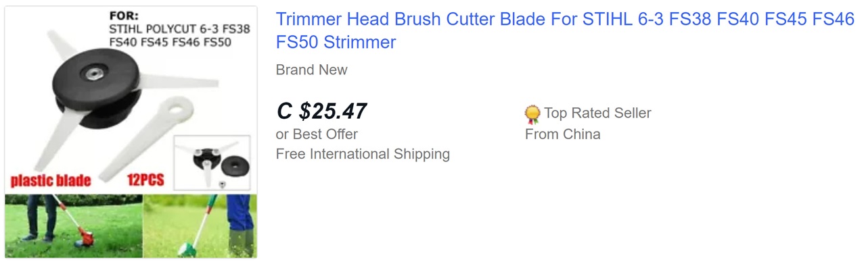
Task: Click the 'Free International Shipping' label
Action: [363, 154]
